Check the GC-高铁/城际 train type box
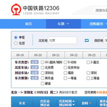This screenshot has width=107, height=107. click(43, 62)
